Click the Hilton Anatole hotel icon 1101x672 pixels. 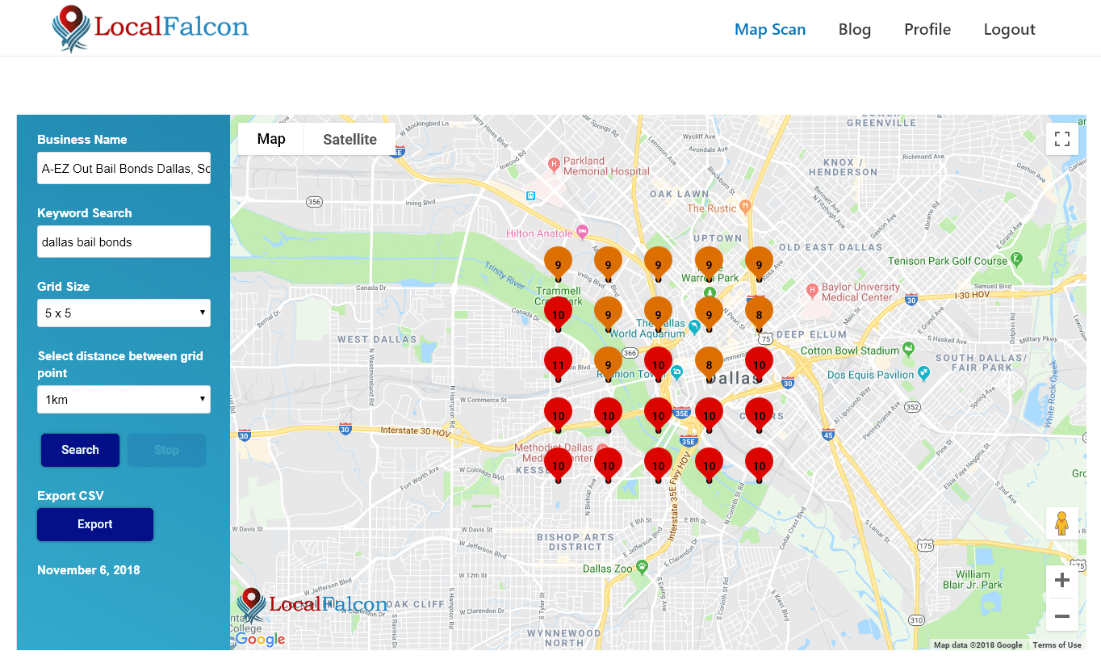(x=581, y=233)
